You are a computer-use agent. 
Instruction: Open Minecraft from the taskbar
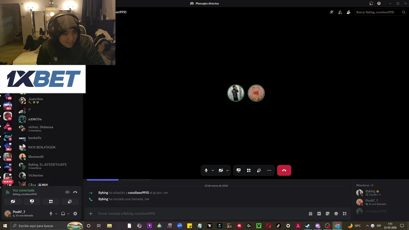[x=259, y=226]
